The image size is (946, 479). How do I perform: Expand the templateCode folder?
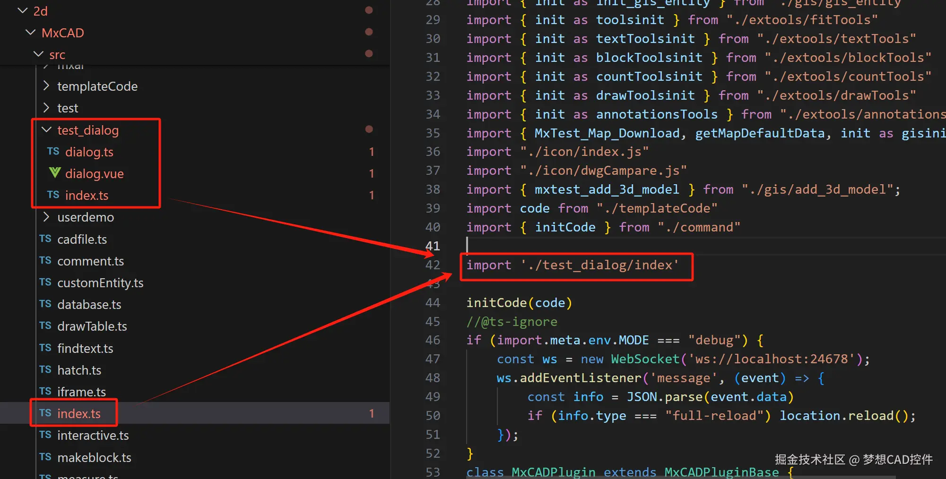(46, 86)
